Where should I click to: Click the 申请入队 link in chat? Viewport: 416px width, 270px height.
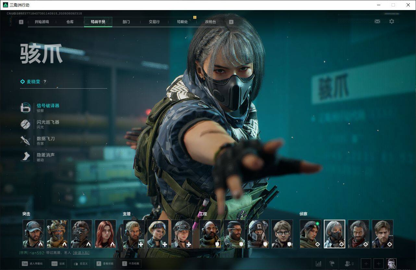pos(81,253)
